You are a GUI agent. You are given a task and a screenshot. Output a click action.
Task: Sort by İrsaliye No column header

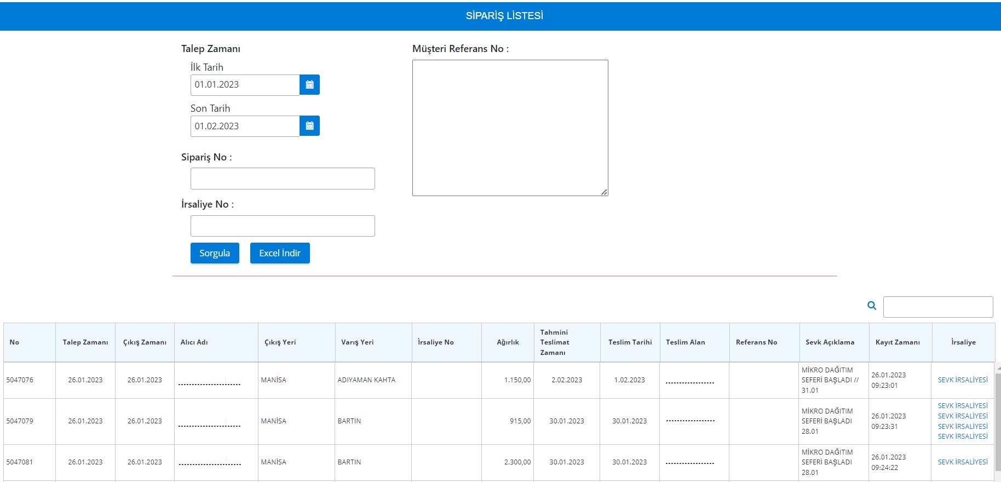pos(447,342)
